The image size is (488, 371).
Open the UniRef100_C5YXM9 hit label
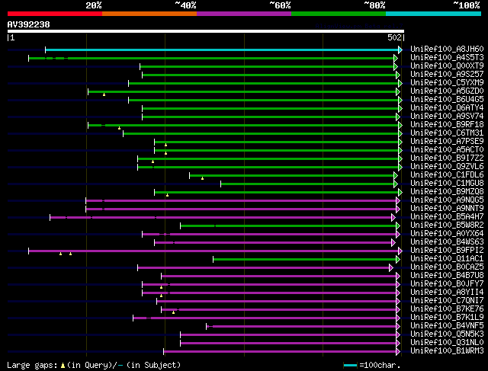click(447, 83)
